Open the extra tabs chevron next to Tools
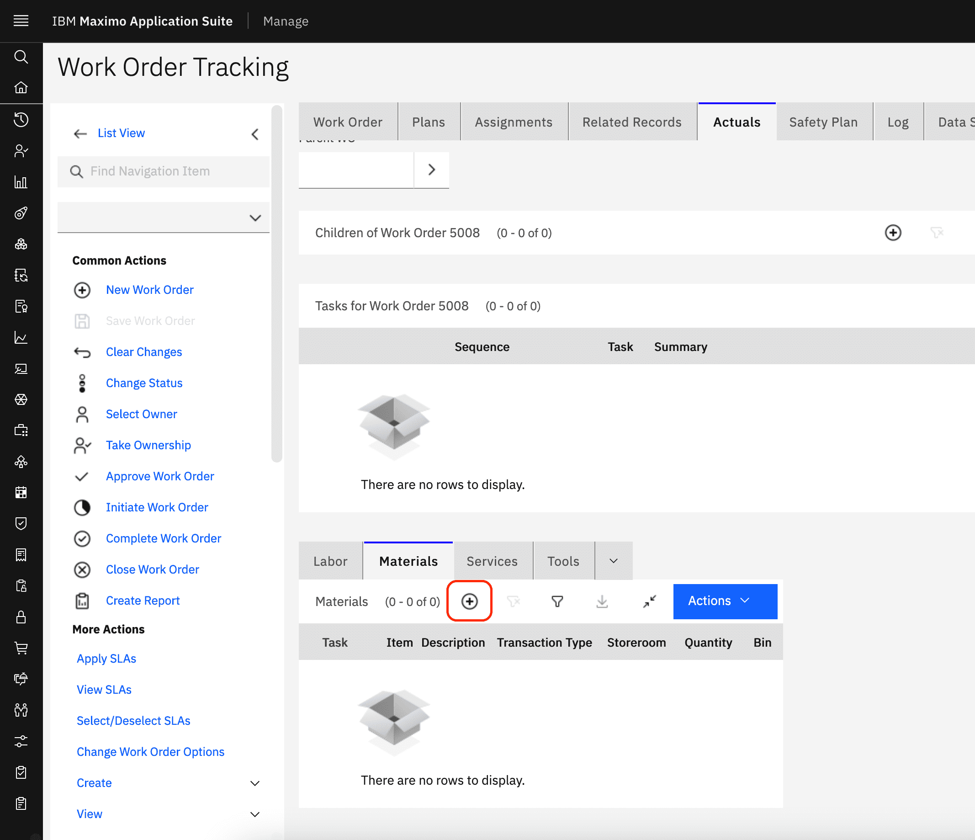Image resolution: width=975 pixels, height=840 pixels. point(613,560)
